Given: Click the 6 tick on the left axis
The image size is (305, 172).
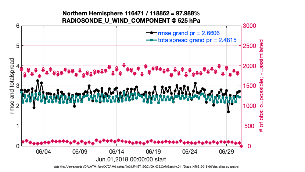Looking at the screenshot, I should coord(17,26).
